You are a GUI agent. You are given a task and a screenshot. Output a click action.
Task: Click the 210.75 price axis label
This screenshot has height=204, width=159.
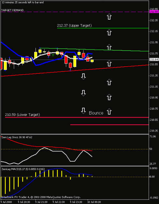coord(154,109)
